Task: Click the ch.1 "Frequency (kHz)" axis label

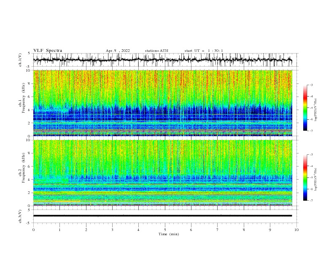Action: click(x=24, y=98)
